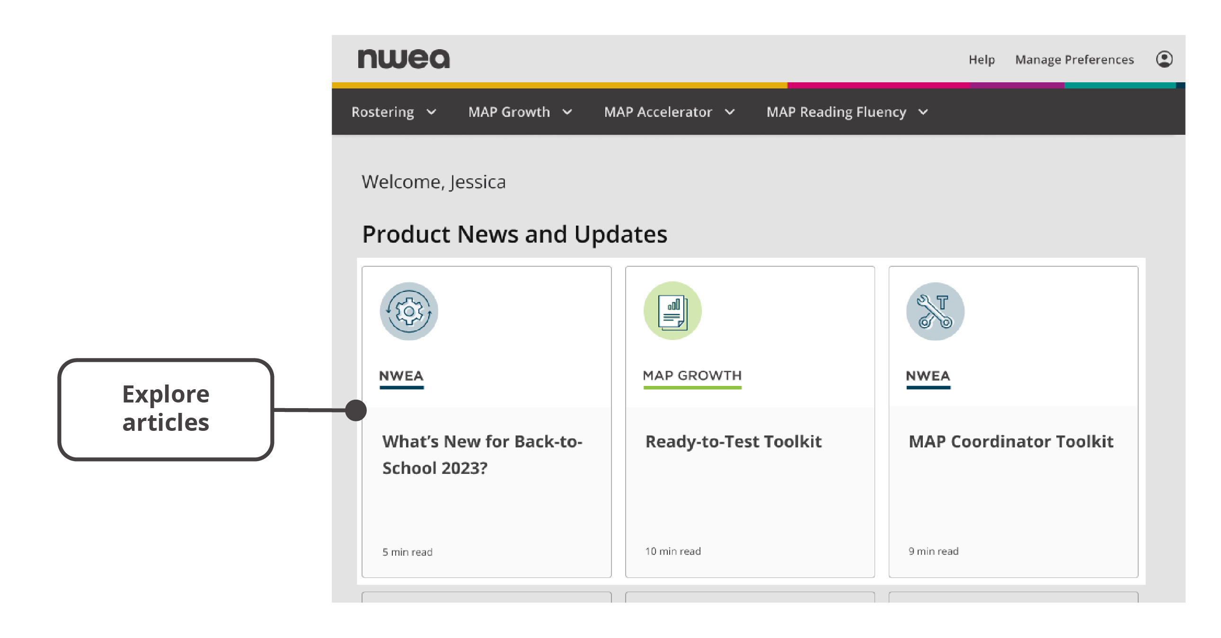Viewport: 1221px width, 638px height.
Task: Click the 5 min read label on the first card
Action: click(x=407, y=551)
